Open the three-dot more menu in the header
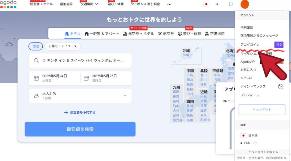The width and height of the screenshot is (291, 161). pyautogui.click(x=169, y=4)
